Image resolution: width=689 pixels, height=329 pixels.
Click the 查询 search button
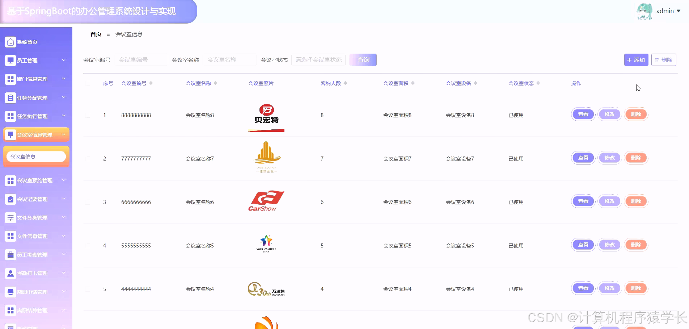point(363,60)
